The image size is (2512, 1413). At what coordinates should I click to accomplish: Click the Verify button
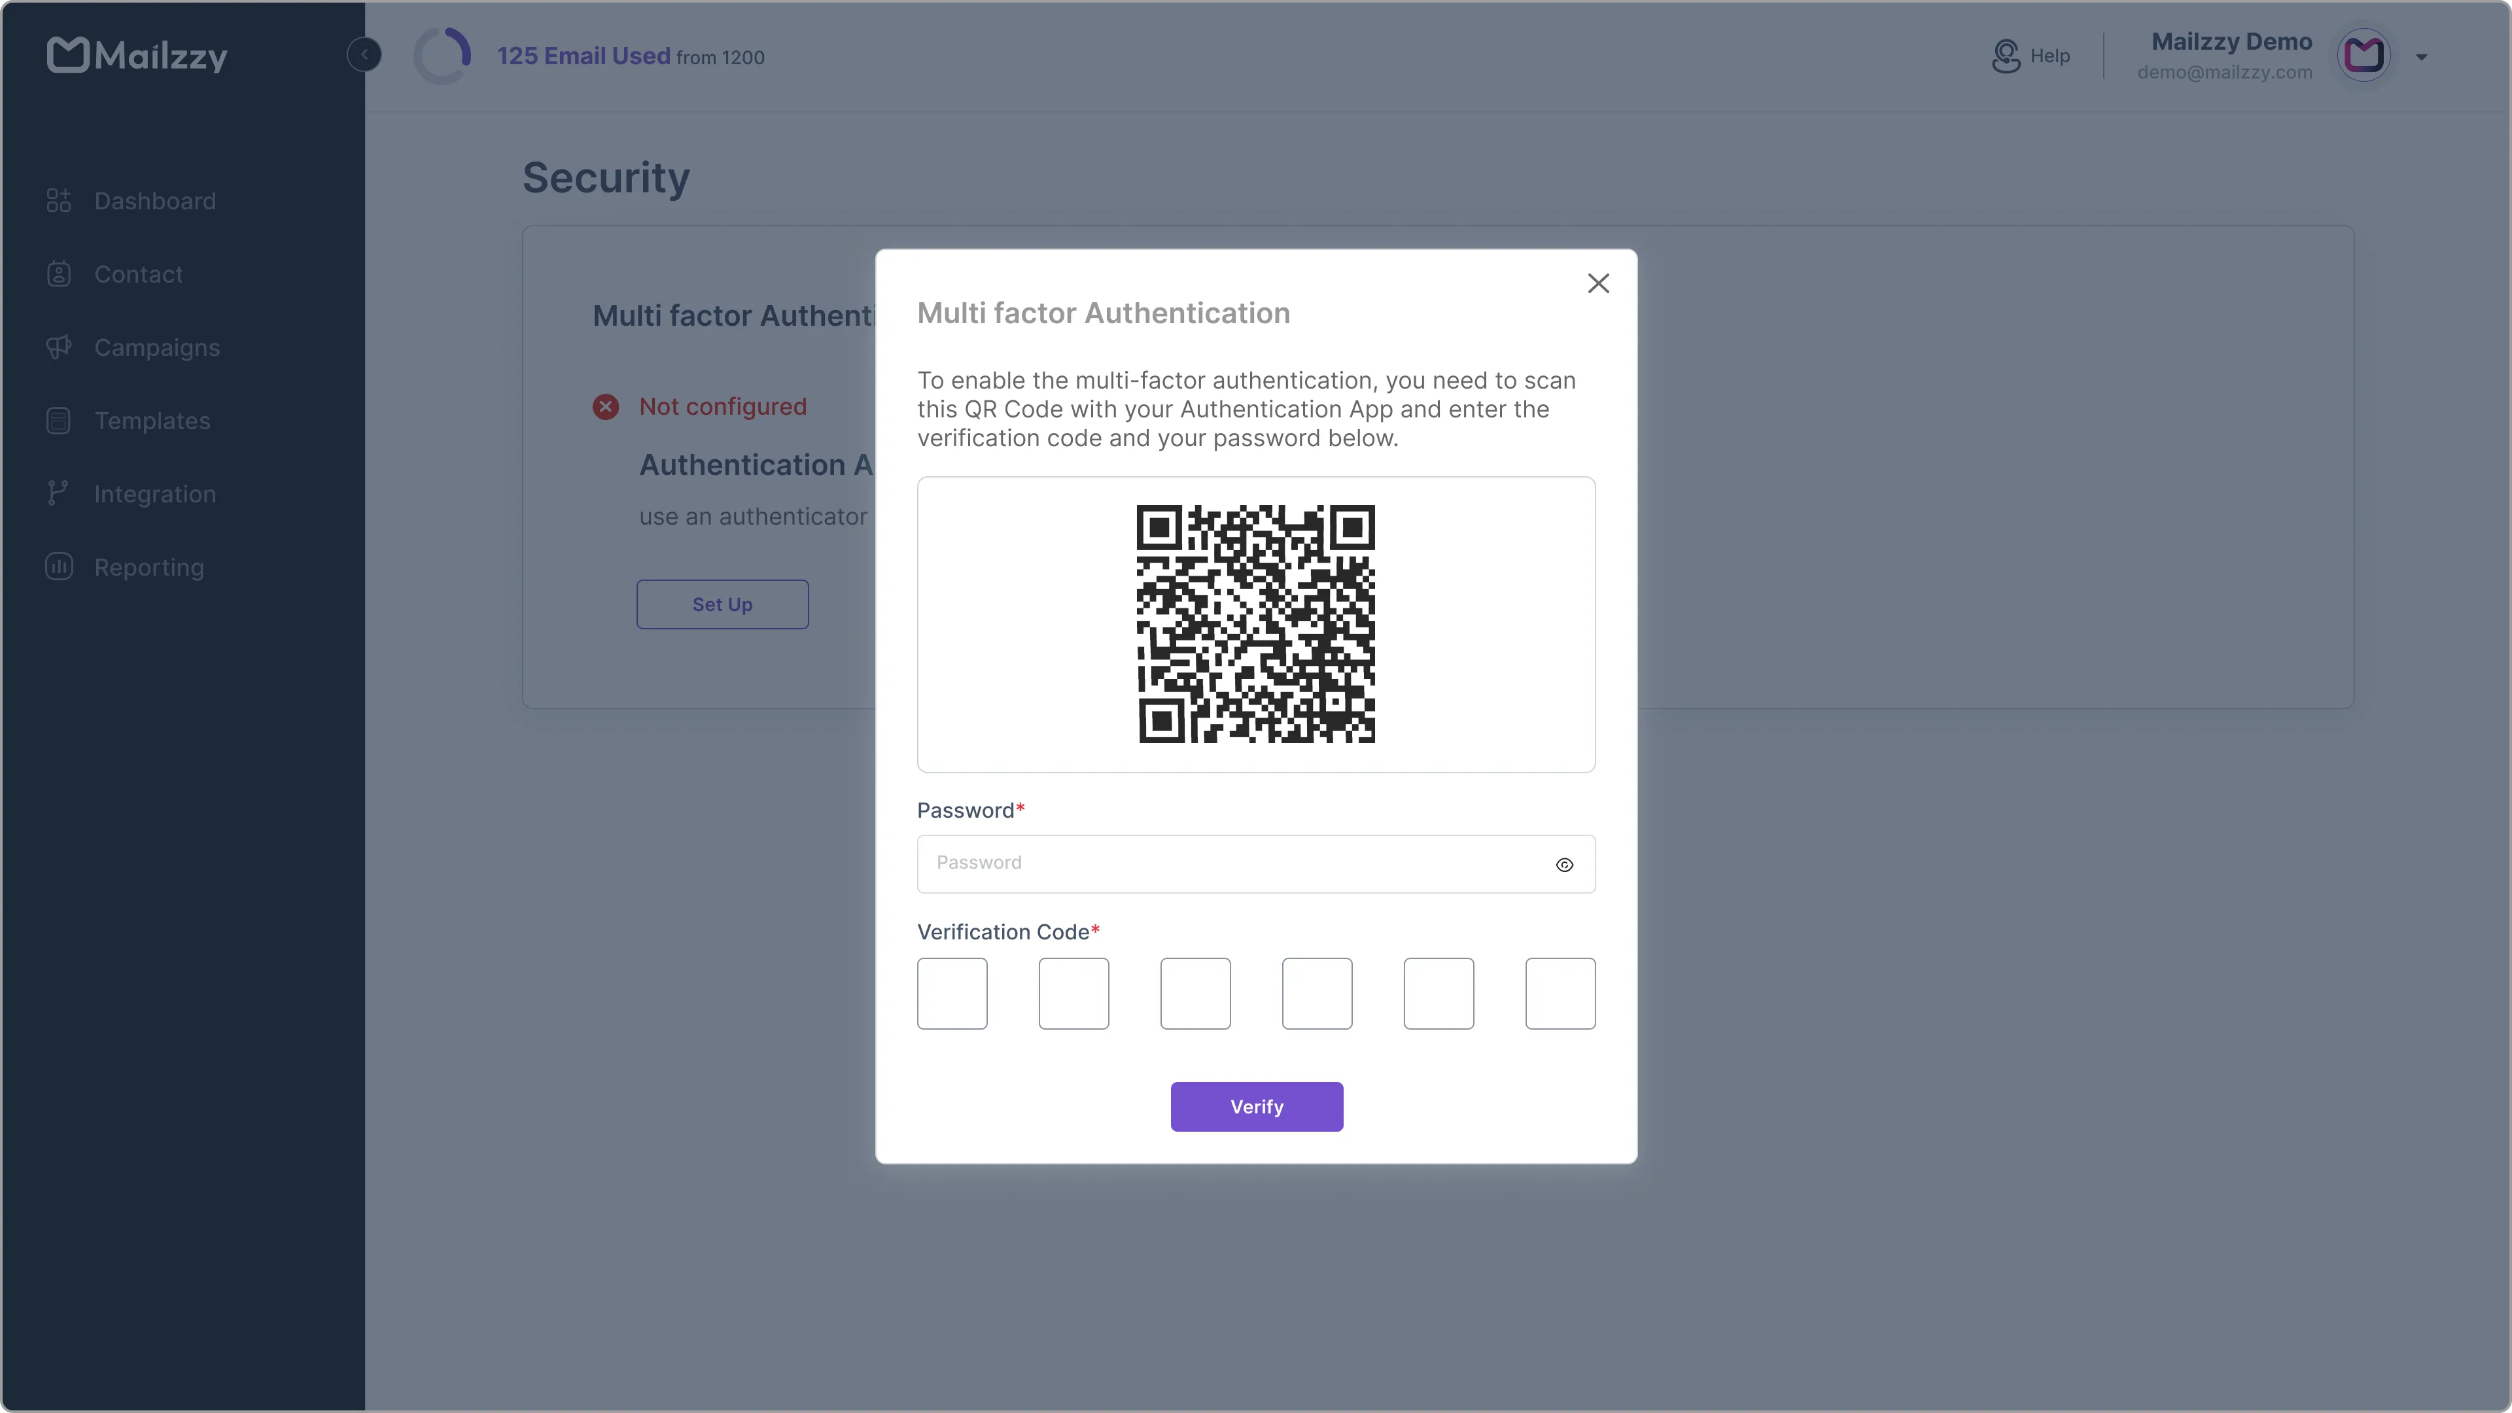(1256, 1106)
